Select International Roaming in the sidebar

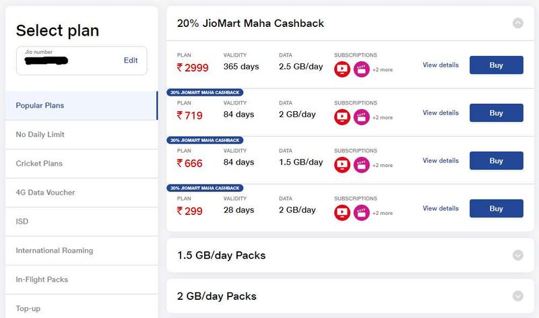[x=82, y=251]
